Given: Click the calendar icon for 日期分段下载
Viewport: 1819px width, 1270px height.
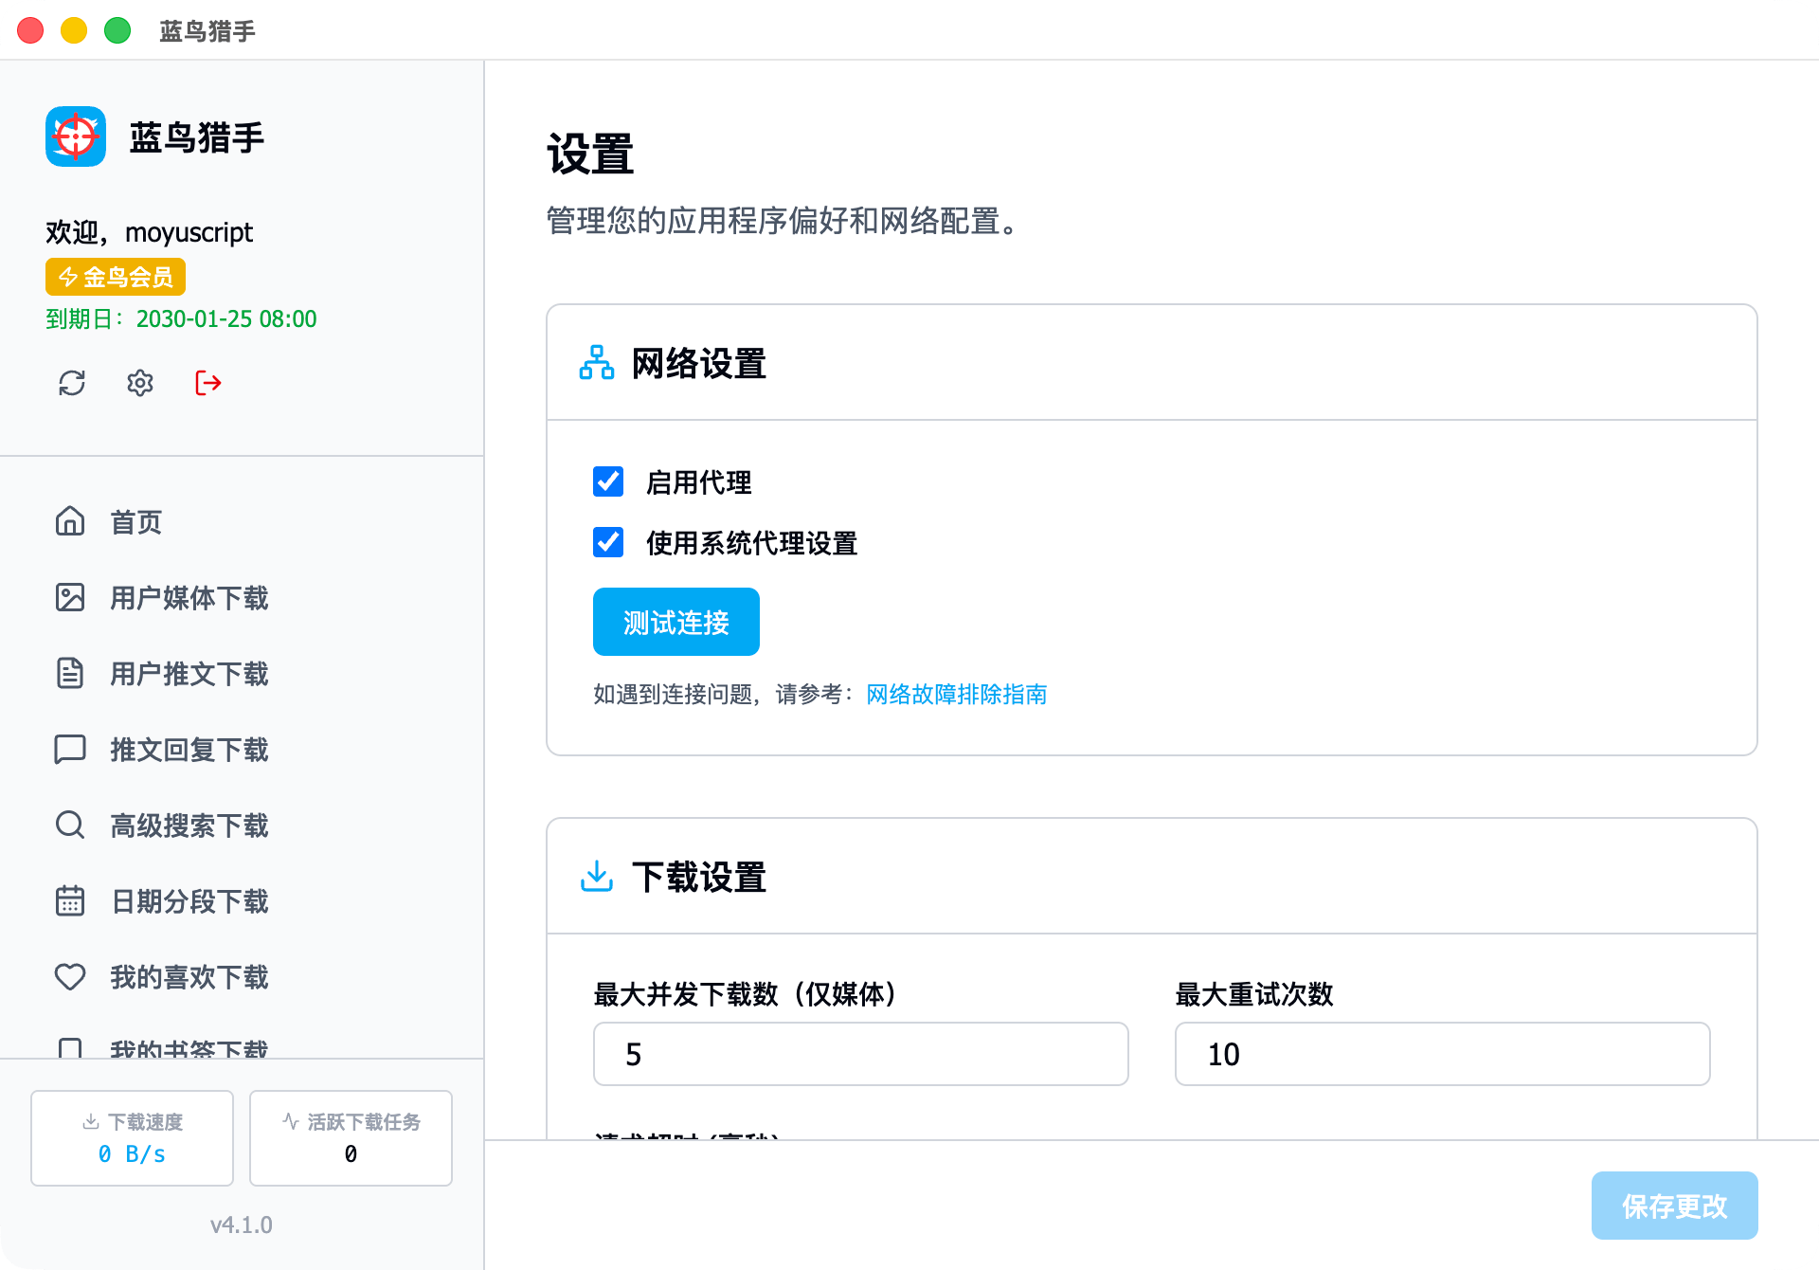Looking at the screenshot, I should tap(70, 900).
